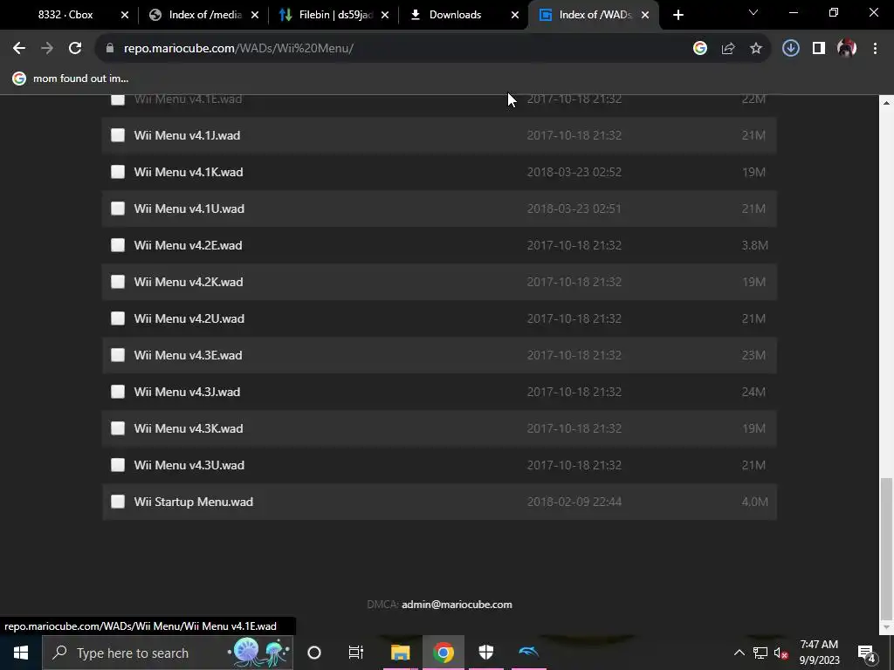Bookmark this page with the star icon

click(x=755, y=49)
